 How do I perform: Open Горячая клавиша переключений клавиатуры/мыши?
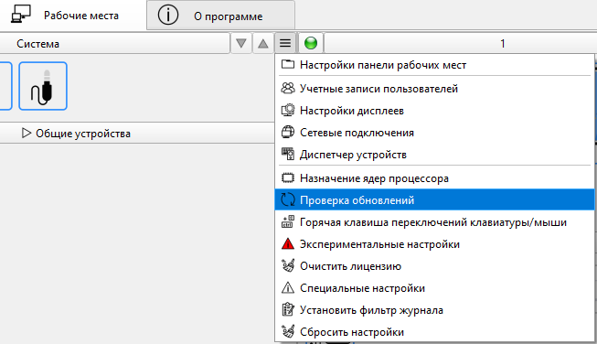434,222
